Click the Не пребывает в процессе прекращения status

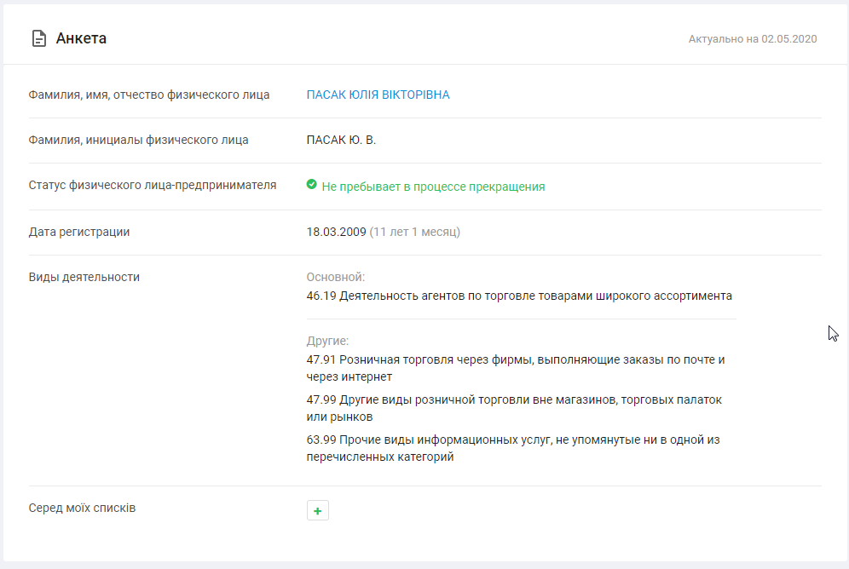(x=433, y=187)
